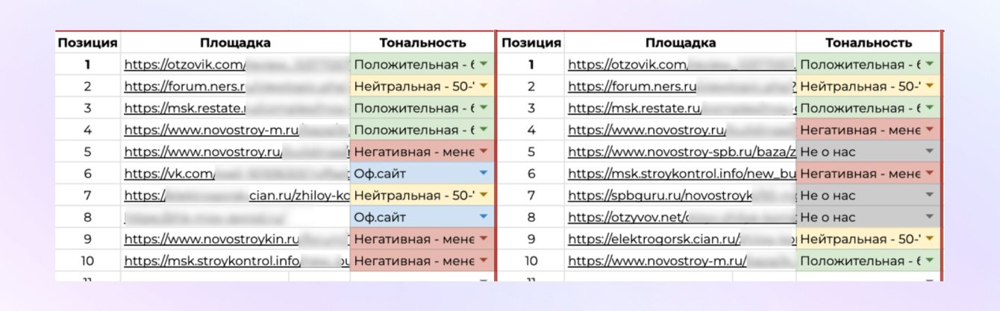Expand the Оф.сайт dropdown in vk.com row

click(x=484, y=174)
